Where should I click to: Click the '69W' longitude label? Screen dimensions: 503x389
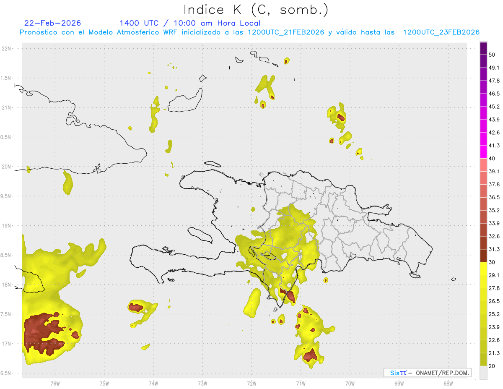(x=399, y=384)
